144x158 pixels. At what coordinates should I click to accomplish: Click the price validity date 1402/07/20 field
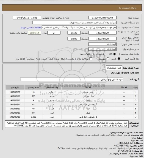pos(103,39)
